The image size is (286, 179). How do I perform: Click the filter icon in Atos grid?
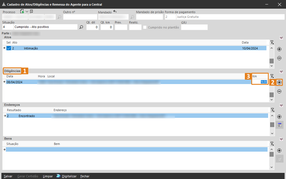[272, 42]
